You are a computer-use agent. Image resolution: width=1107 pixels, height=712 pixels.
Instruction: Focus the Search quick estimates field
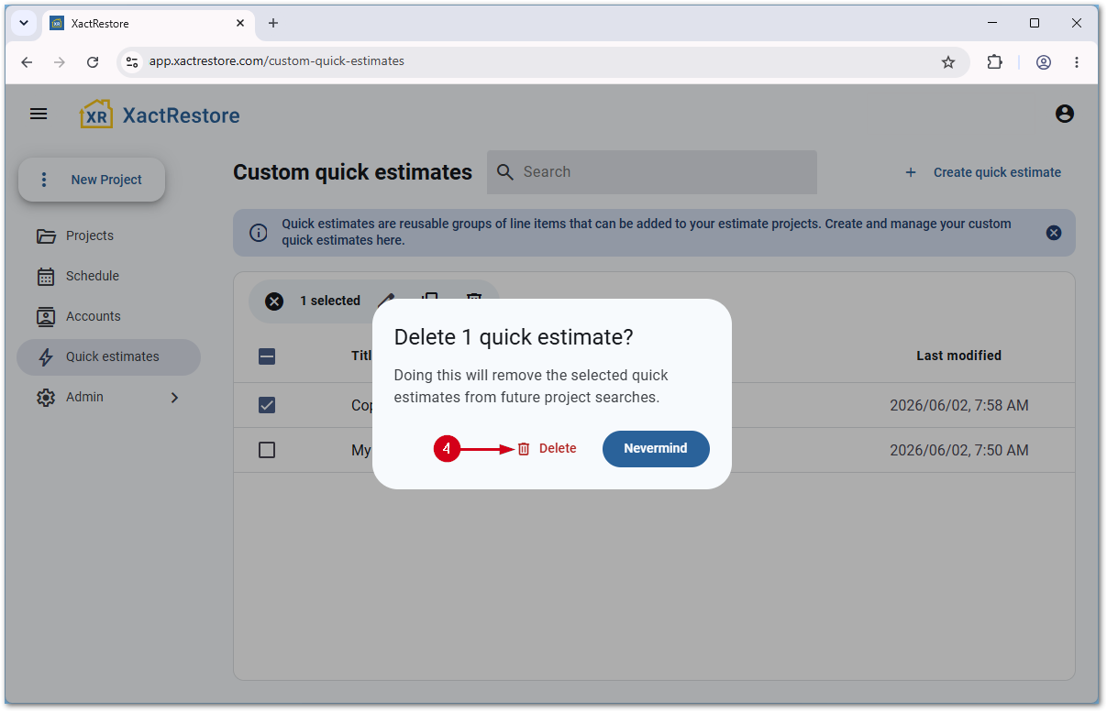[652, 172]
